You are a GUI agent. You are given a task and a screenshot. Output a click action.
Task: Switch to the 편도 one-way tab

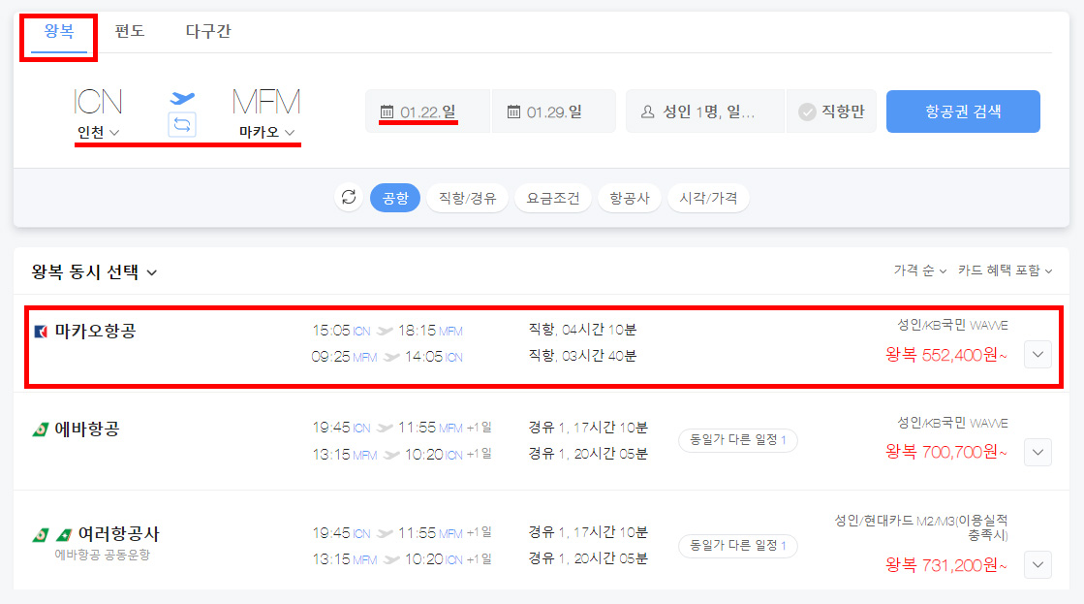pos(130,31)
